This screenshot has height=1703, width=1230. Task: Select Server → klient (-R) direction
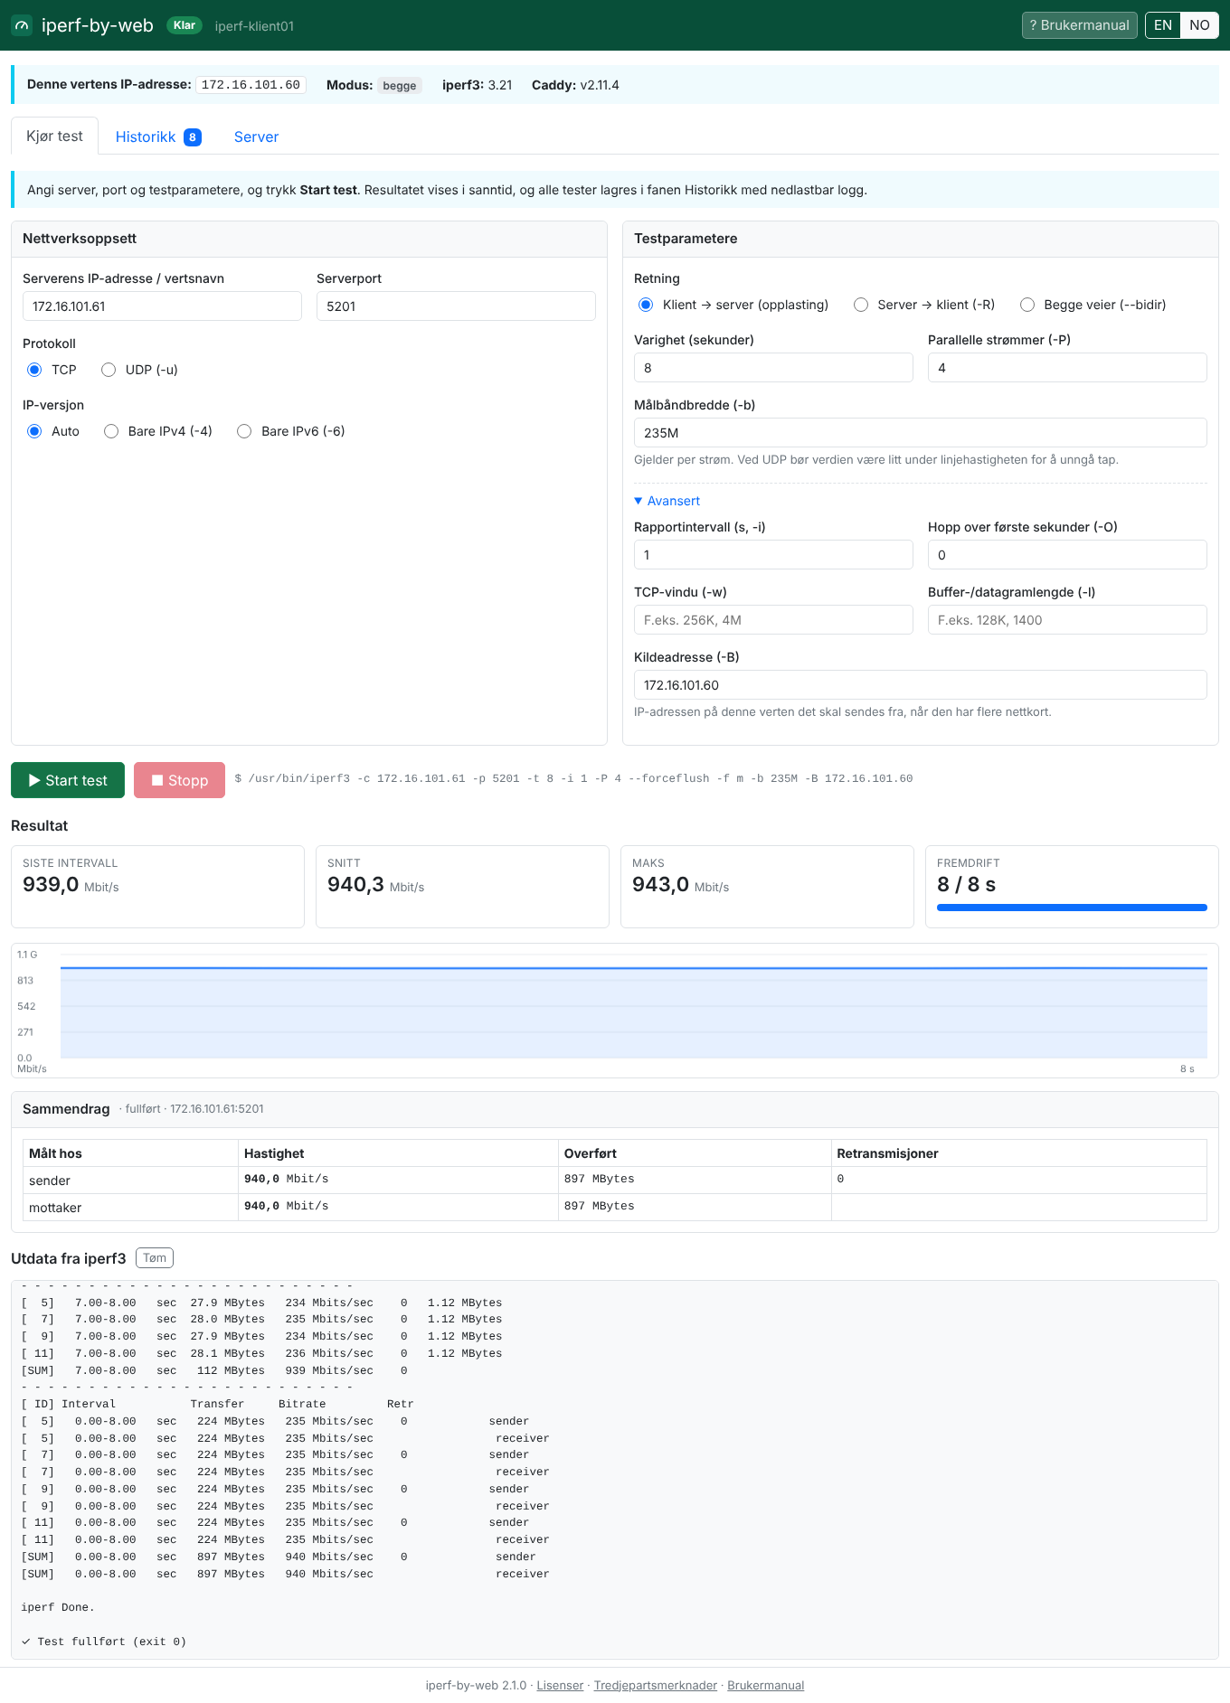pos(861,305)
